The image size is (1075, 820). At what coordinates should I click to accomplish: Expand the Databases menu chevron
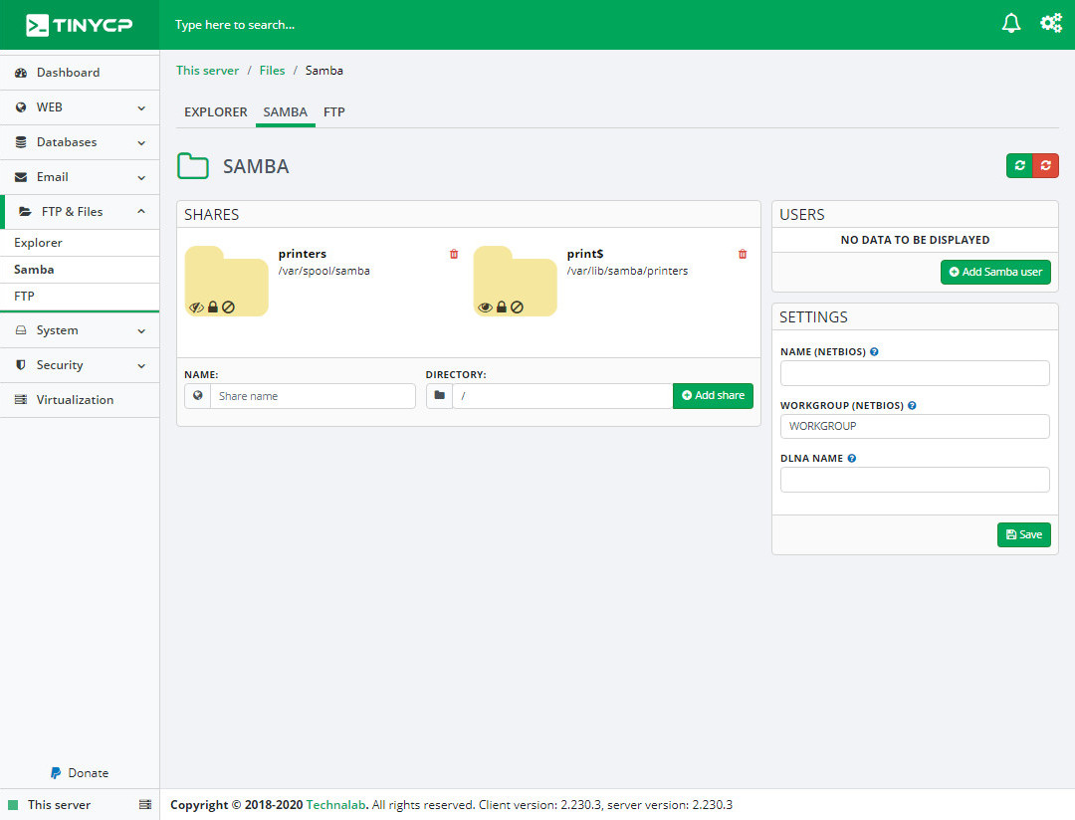point(141,142)
